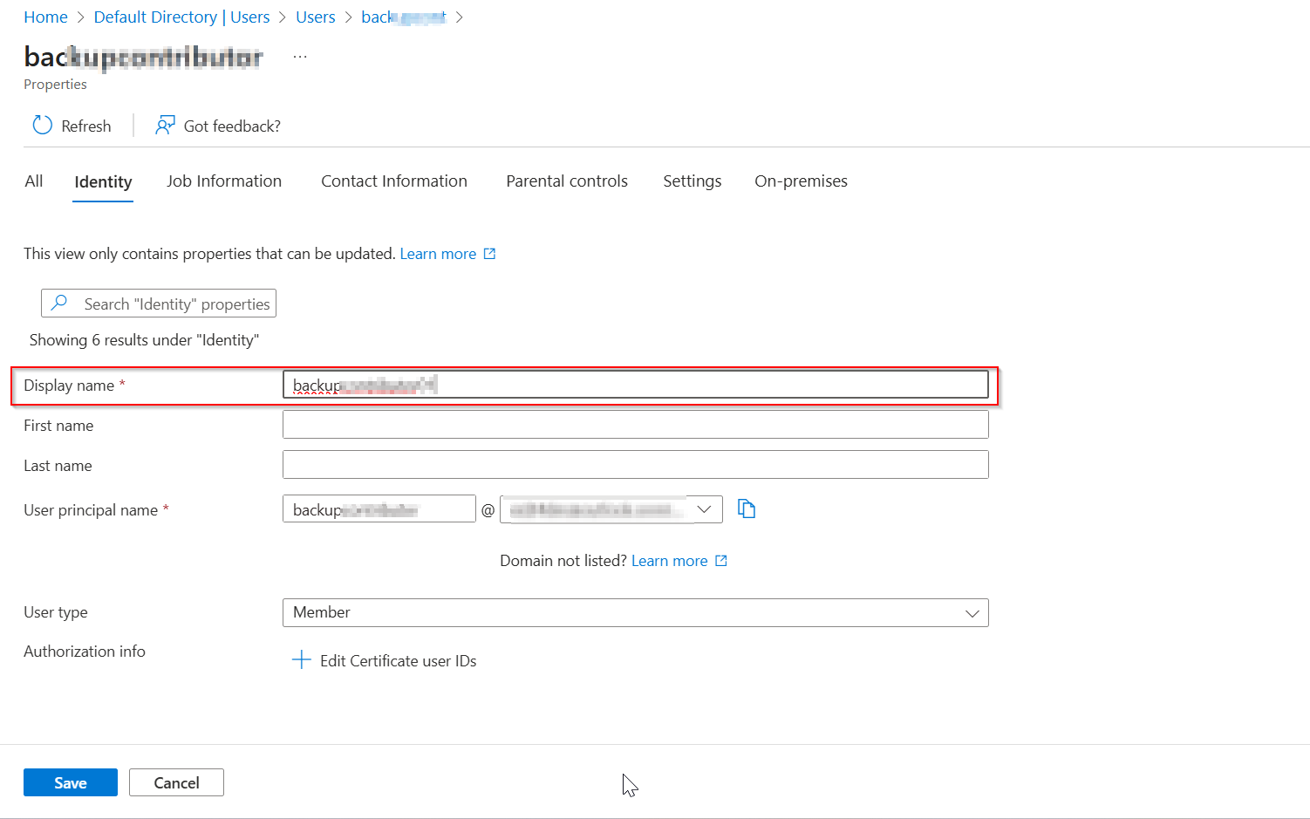Click Got feedback? text button

click(232, 126)
